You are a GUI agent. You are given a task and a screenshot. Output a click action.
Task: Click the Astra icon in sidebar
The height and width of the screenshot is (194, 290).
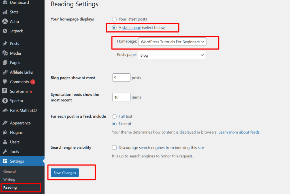coord(5,22)
